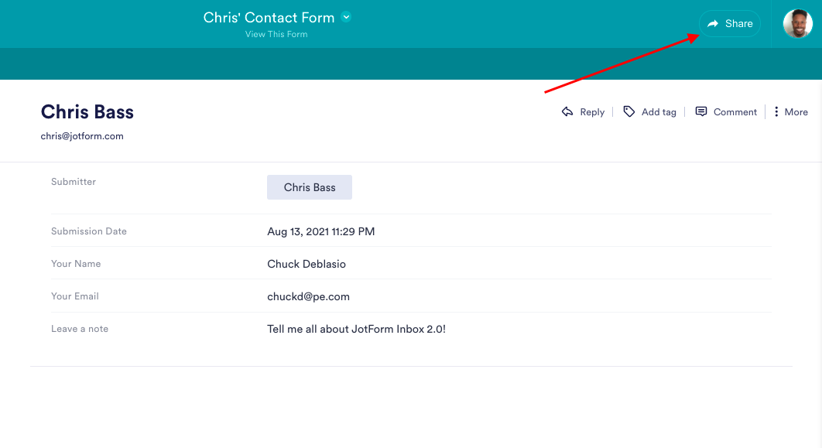This screenshot has height=448, width=822.
Task: Click the Comment speech bubble icon
Action: (x=701, y=112)
